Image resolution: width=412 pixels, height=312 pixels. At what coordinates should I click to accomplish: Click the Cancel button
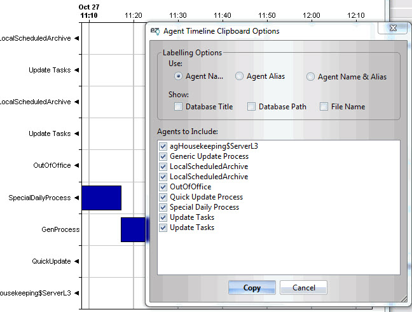303,288
